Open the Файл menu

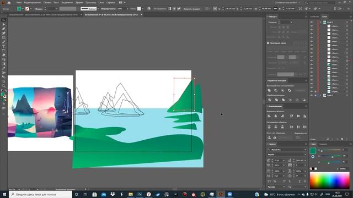point(19,3)
